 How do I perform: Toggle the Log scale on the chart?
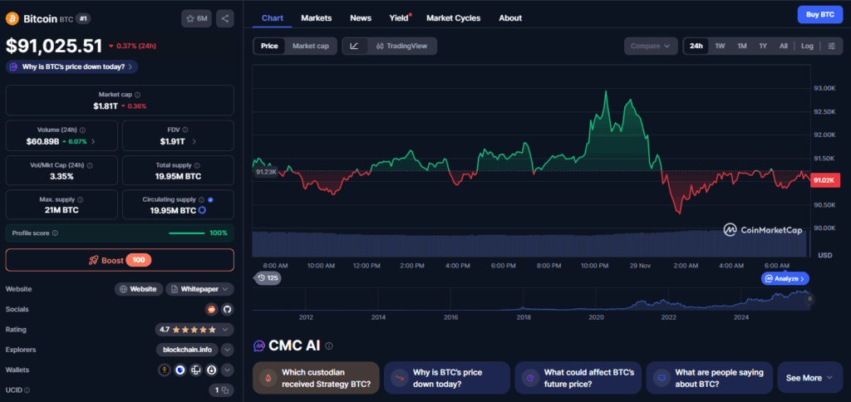(x=807, y=47)
